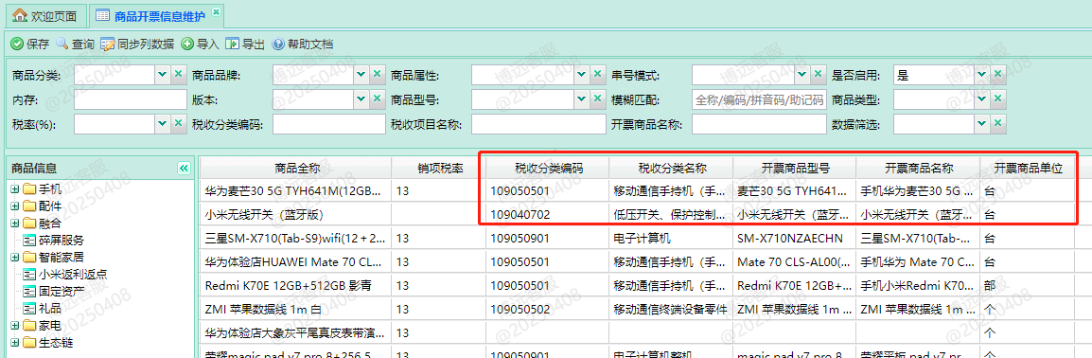1092x358 pixels.
Task: Click the 销项税率 column header
Action: (440, 168)
